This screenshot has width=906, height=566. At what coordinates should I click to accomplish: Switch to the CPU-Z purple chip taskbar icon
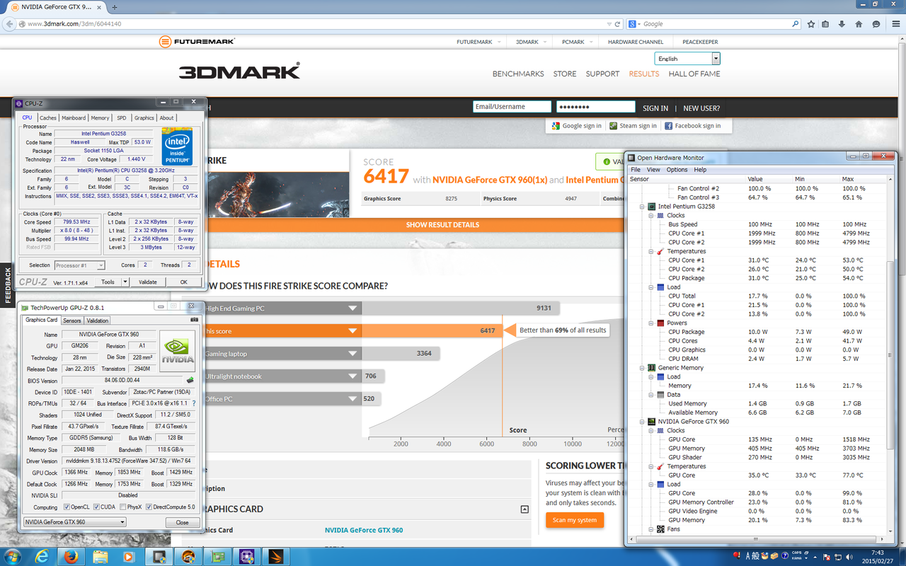click(246, 556)
